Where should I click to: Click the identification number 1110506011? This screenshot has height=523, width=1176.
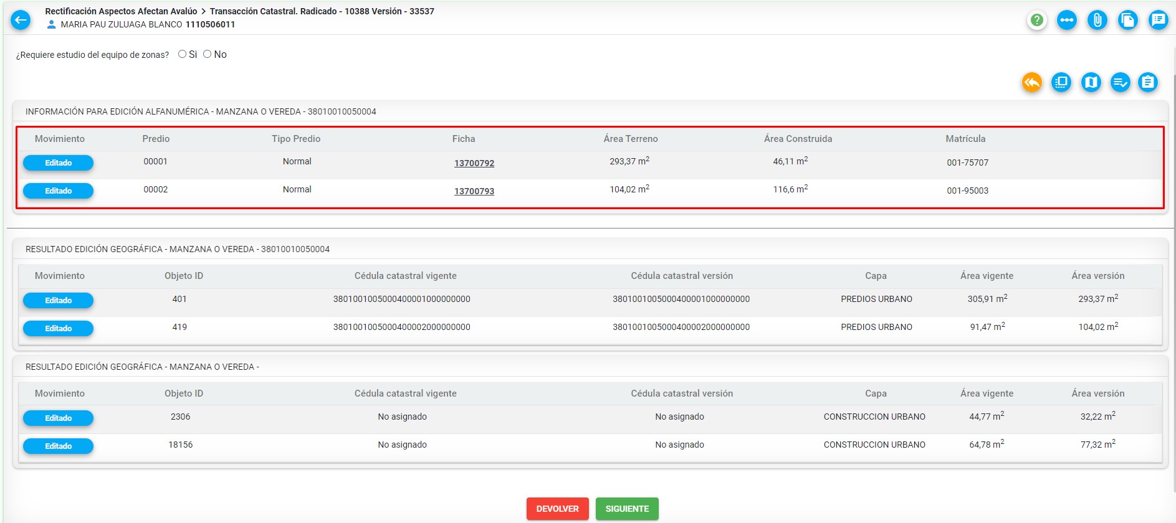pyautogui.click(x=210, y=24)
